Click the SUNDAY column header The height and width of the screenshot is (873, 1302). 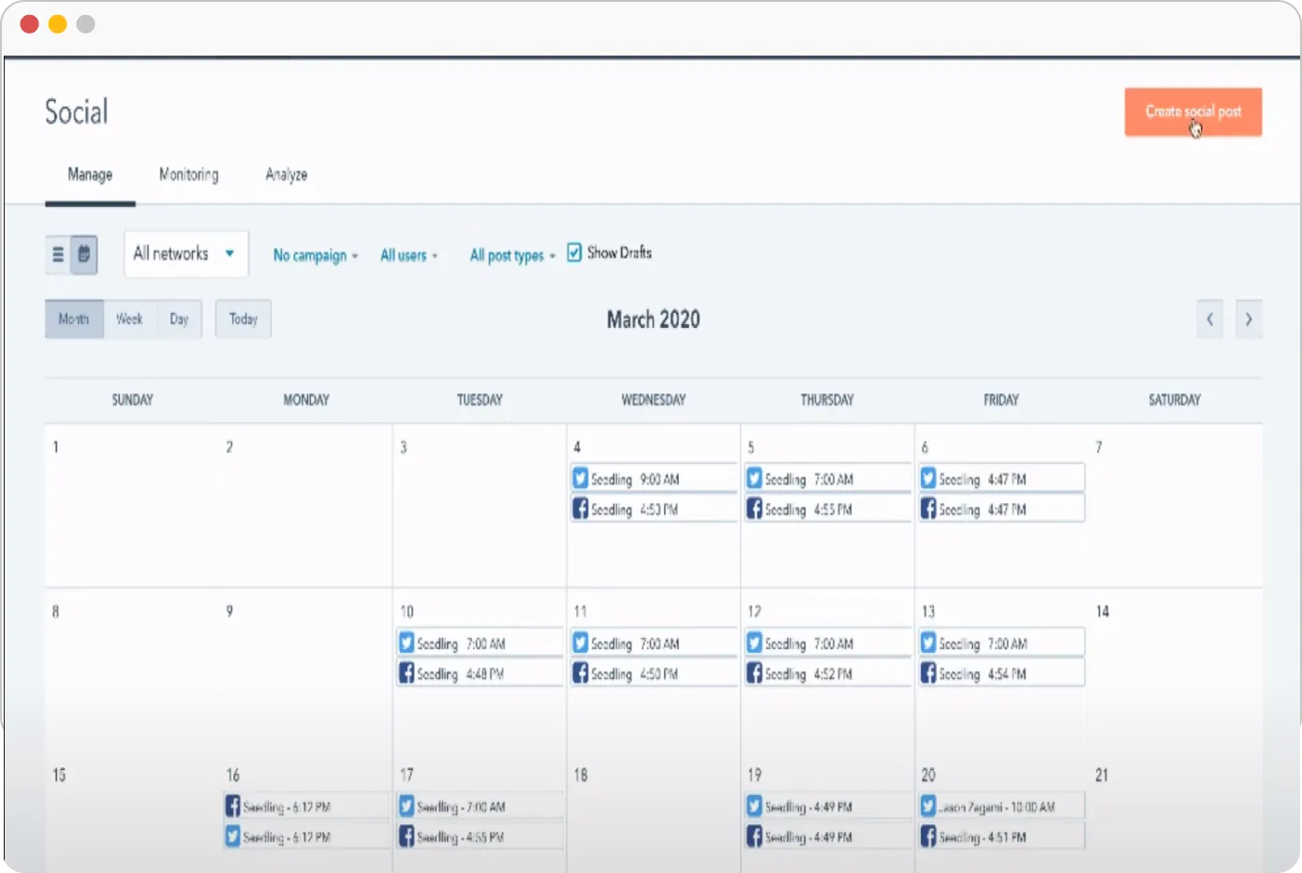[x=132, y=400]
